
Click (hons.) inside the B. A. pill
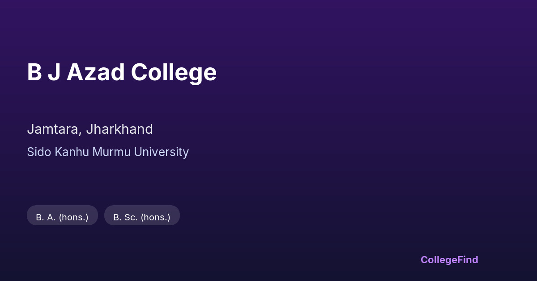pyautogui.click(x=73, y=218)
